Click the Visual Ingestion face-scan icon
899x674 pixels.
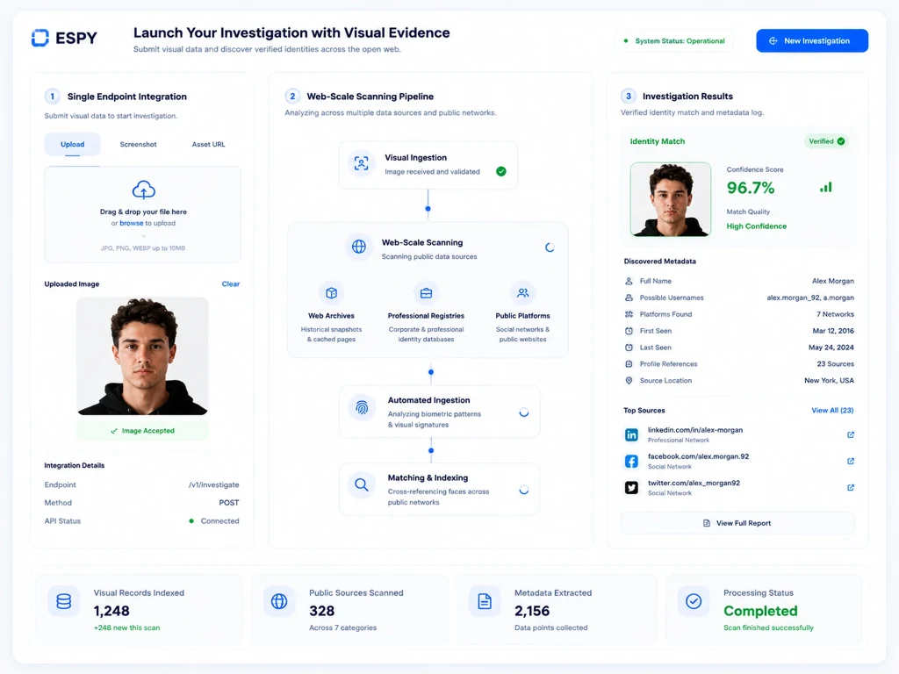361,163
